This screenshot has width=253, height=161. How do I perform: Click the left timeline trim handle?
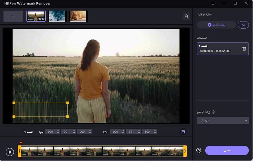click(19, 151)
